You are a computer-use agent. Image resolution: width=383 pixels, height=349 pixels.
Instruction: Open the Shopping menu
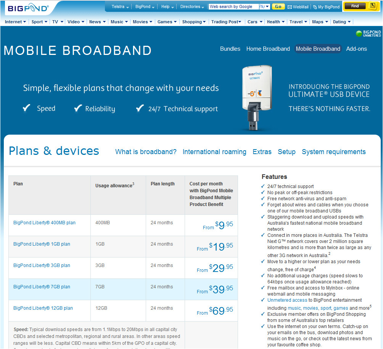(x=193, y=22)
